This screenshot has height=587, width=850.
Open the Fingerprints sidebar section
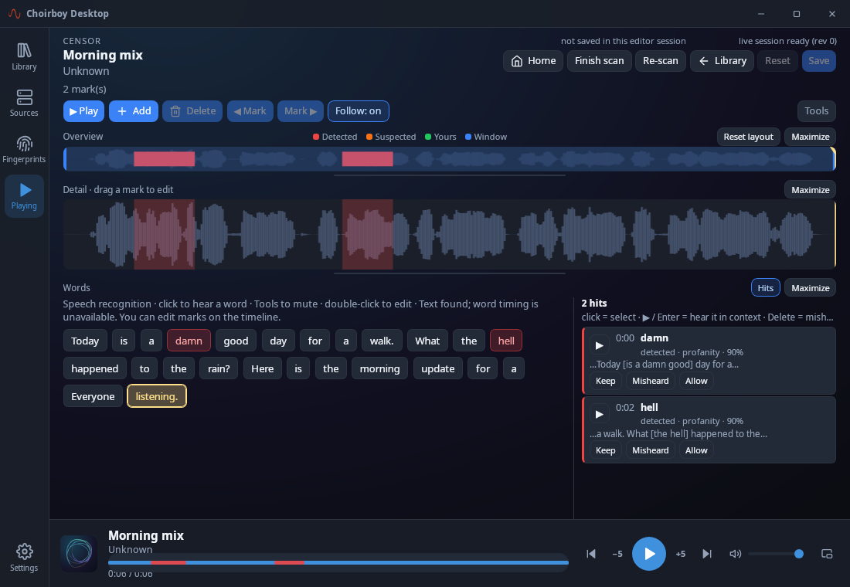tap(24, 150)
